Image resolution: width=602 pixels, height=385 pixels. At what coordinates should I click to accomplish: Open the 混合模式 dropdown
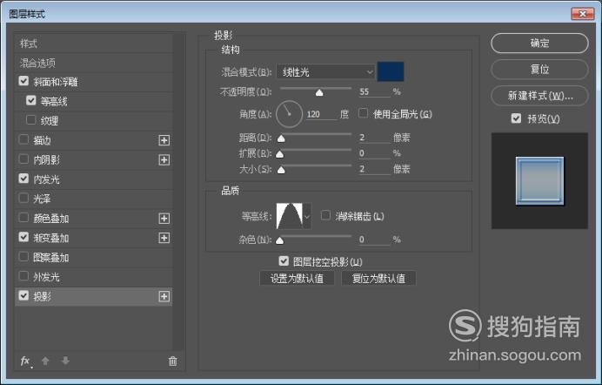pos(325,71)
